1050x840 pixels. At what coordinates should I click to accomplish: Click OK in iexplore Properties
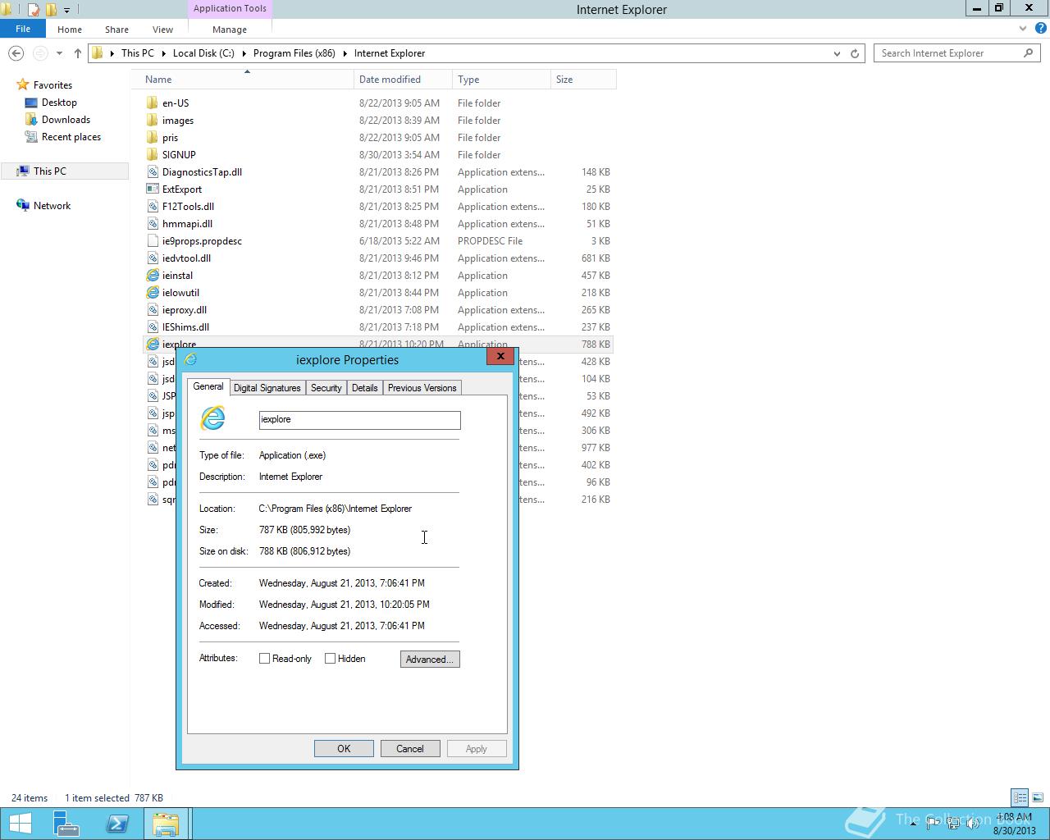click(344, 749)
